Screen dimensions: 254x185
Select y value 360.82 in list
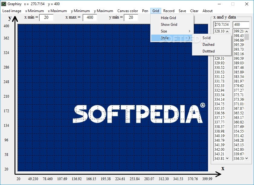point(239,122)
